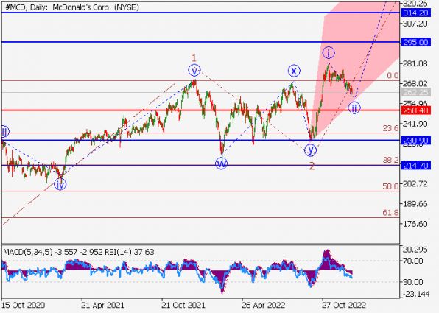This screenshot has height=313, width=439.
Task: Click the 295.00 blue price tag
Action: pyautogui.click(x=415, y=42)
